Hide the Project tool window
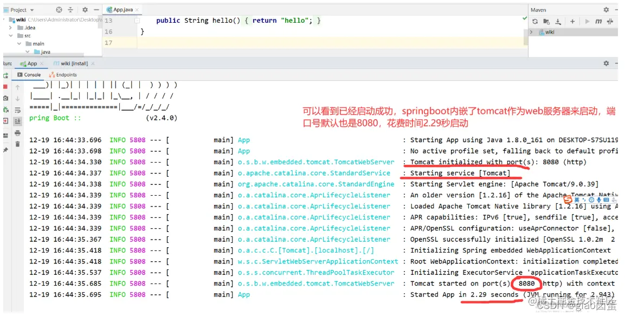This screenshot has width=625, height=316. click(96, 10)
